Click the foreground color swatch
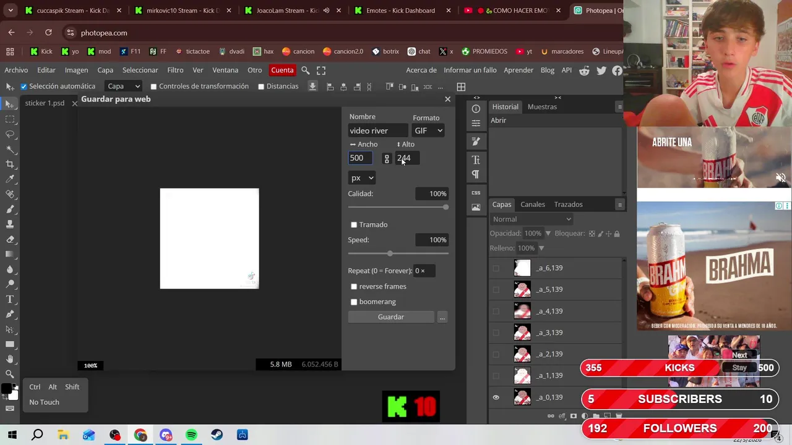This screenshot has width=792, height=445. (x=7, y=389)
